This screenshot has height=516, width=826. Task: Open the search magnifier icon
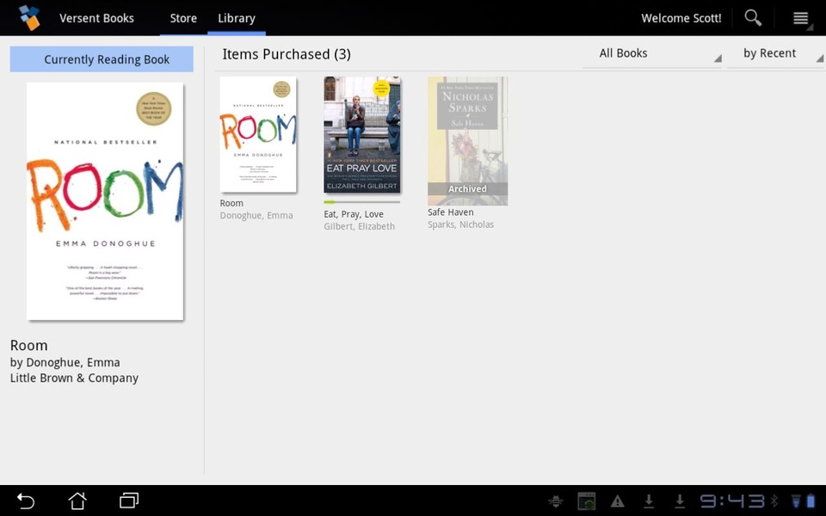pyautogui.click(x=753, y=18)
